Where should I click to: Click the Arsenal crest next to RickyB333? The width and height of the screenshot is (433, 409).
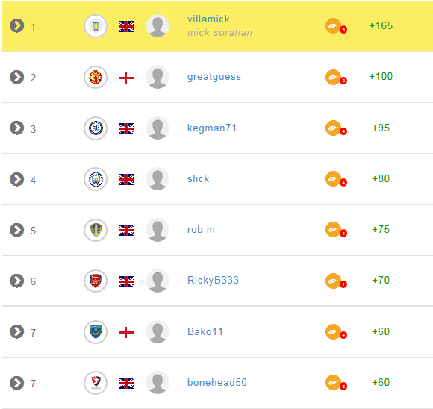click(x=96, y=281)
